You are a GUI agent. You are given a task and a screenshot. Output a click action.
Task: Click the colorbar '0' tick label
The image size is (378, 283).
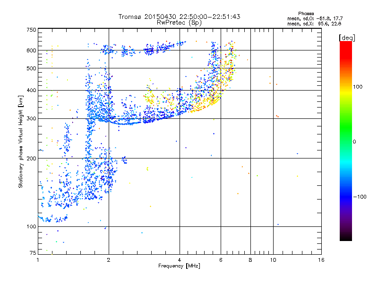click(x=354, y=142)
